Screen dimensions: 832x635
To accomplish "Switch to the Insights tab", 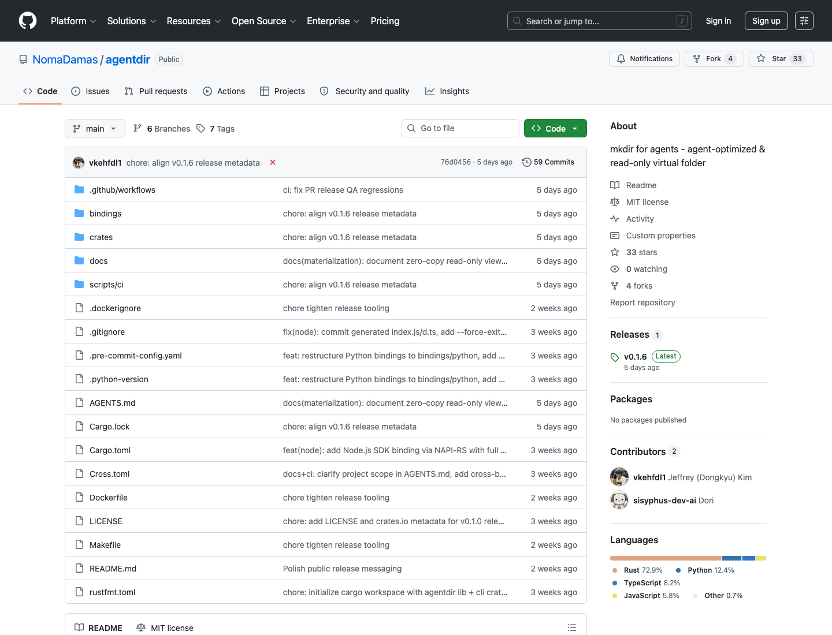I will pos(447,91).
